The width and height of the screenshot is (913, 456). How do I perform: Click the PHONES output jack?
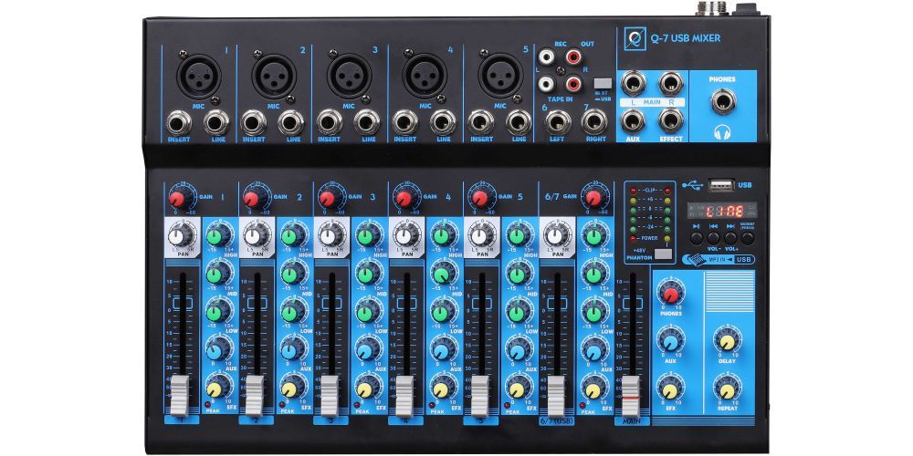point(722,102)
